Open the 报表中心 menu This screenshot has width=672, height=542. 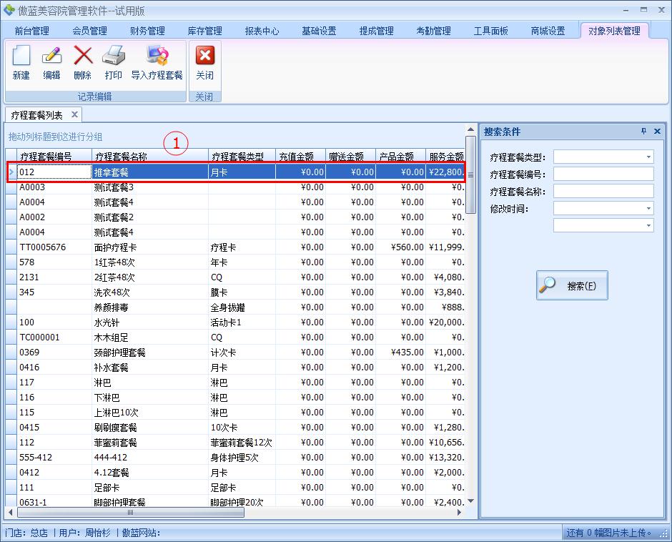[x=262, y=31]
